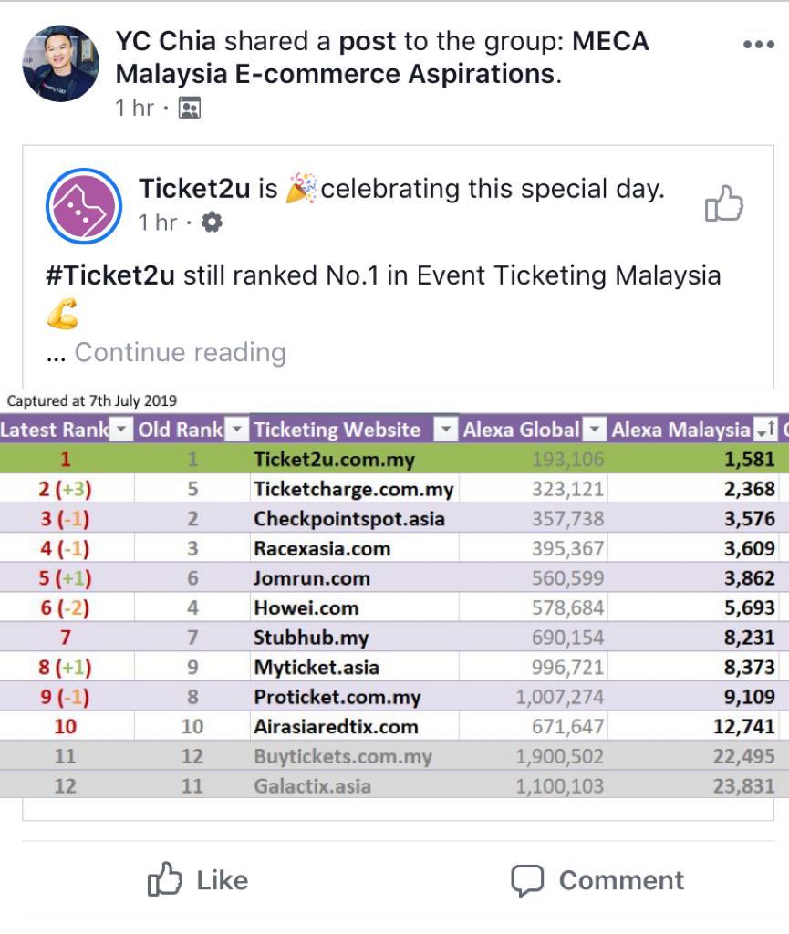
Task: Open YC Chia's profile name link
Action: [167, 41]
